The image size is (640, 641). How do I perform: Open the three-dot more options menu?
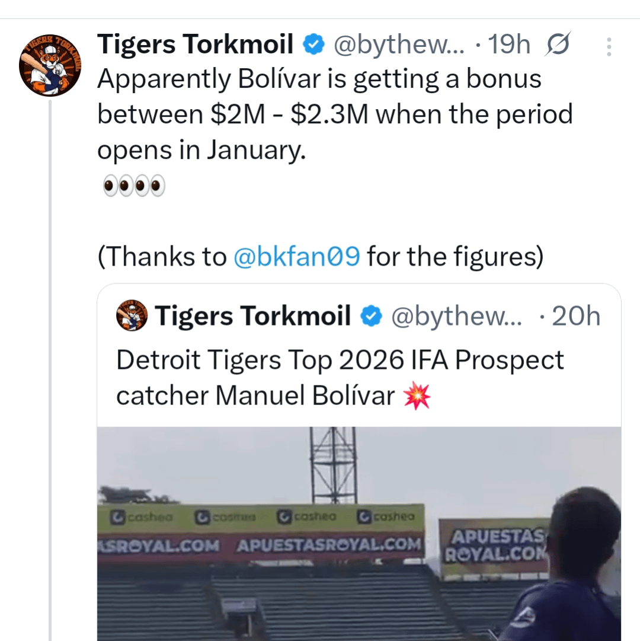(x=609, y=47)
